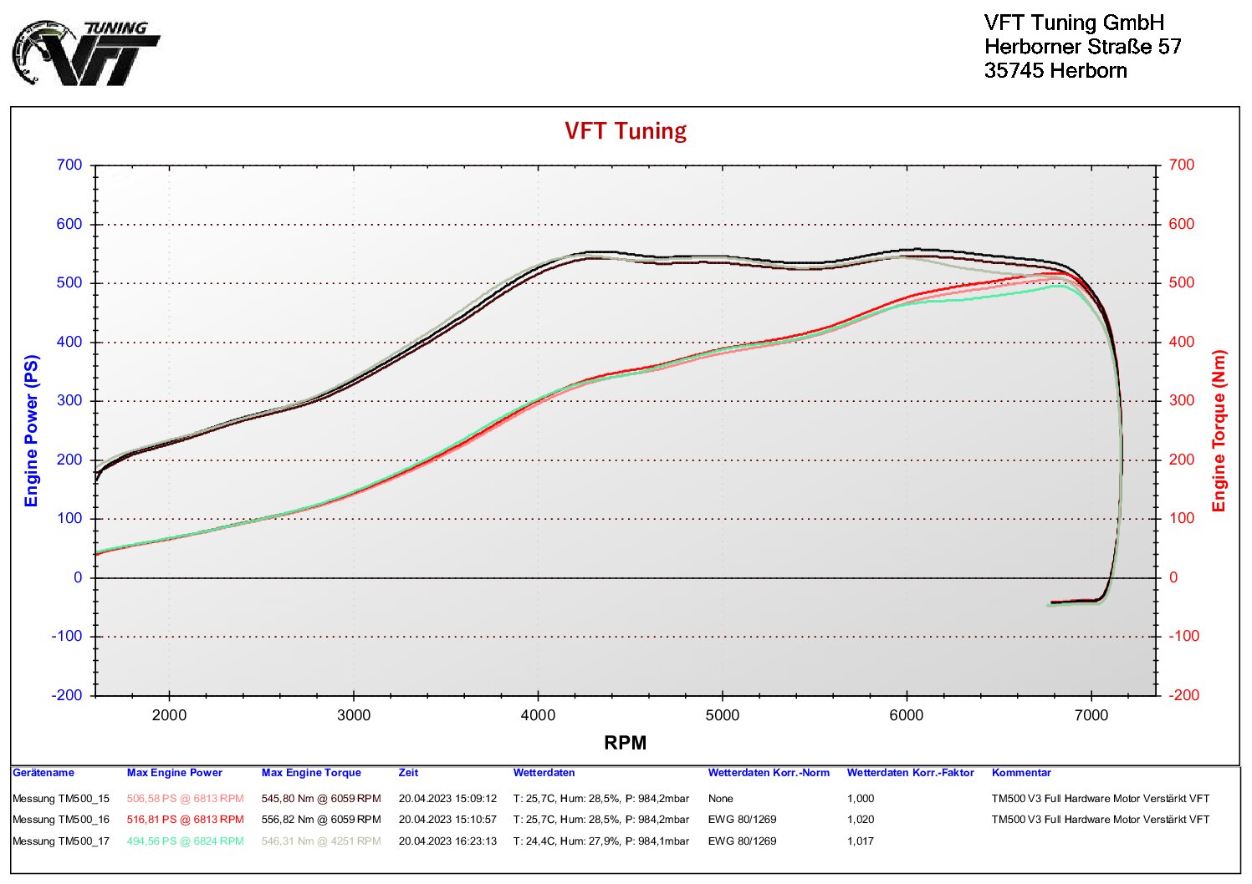Click the '2000' tick on the RPM axis
Viewport: 1252px width, 884px height.
tap(170, 715)
